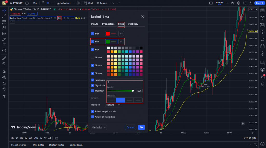Start bar Replay mode
This screenshot has height=148, width=266.
tap(102, 3)
